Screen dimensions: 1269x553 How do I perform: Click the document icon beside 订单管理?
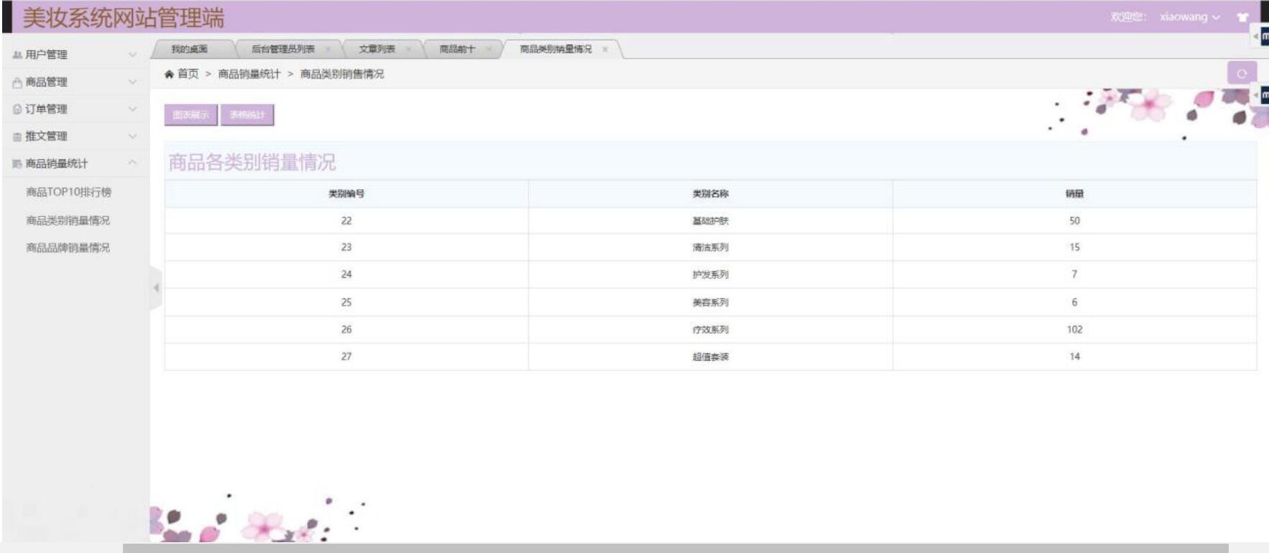(17, 109)
